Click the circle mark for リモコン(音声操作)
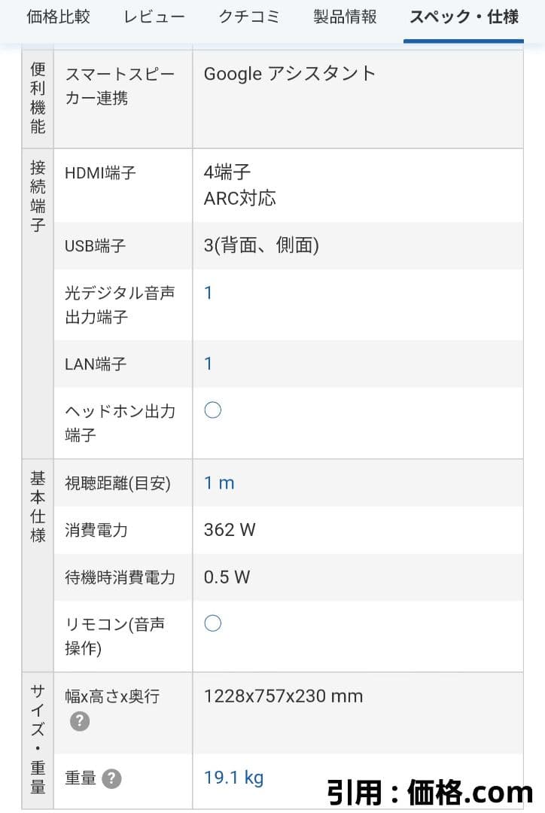The height and width of the screenshot is (813, 545). (x=213, y=623)
